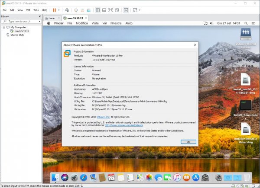Screen dimensions: 260x188
Task: Click the Send Ctrl+Alt+Del toolbar icon
Action: [x=67, y=10]
